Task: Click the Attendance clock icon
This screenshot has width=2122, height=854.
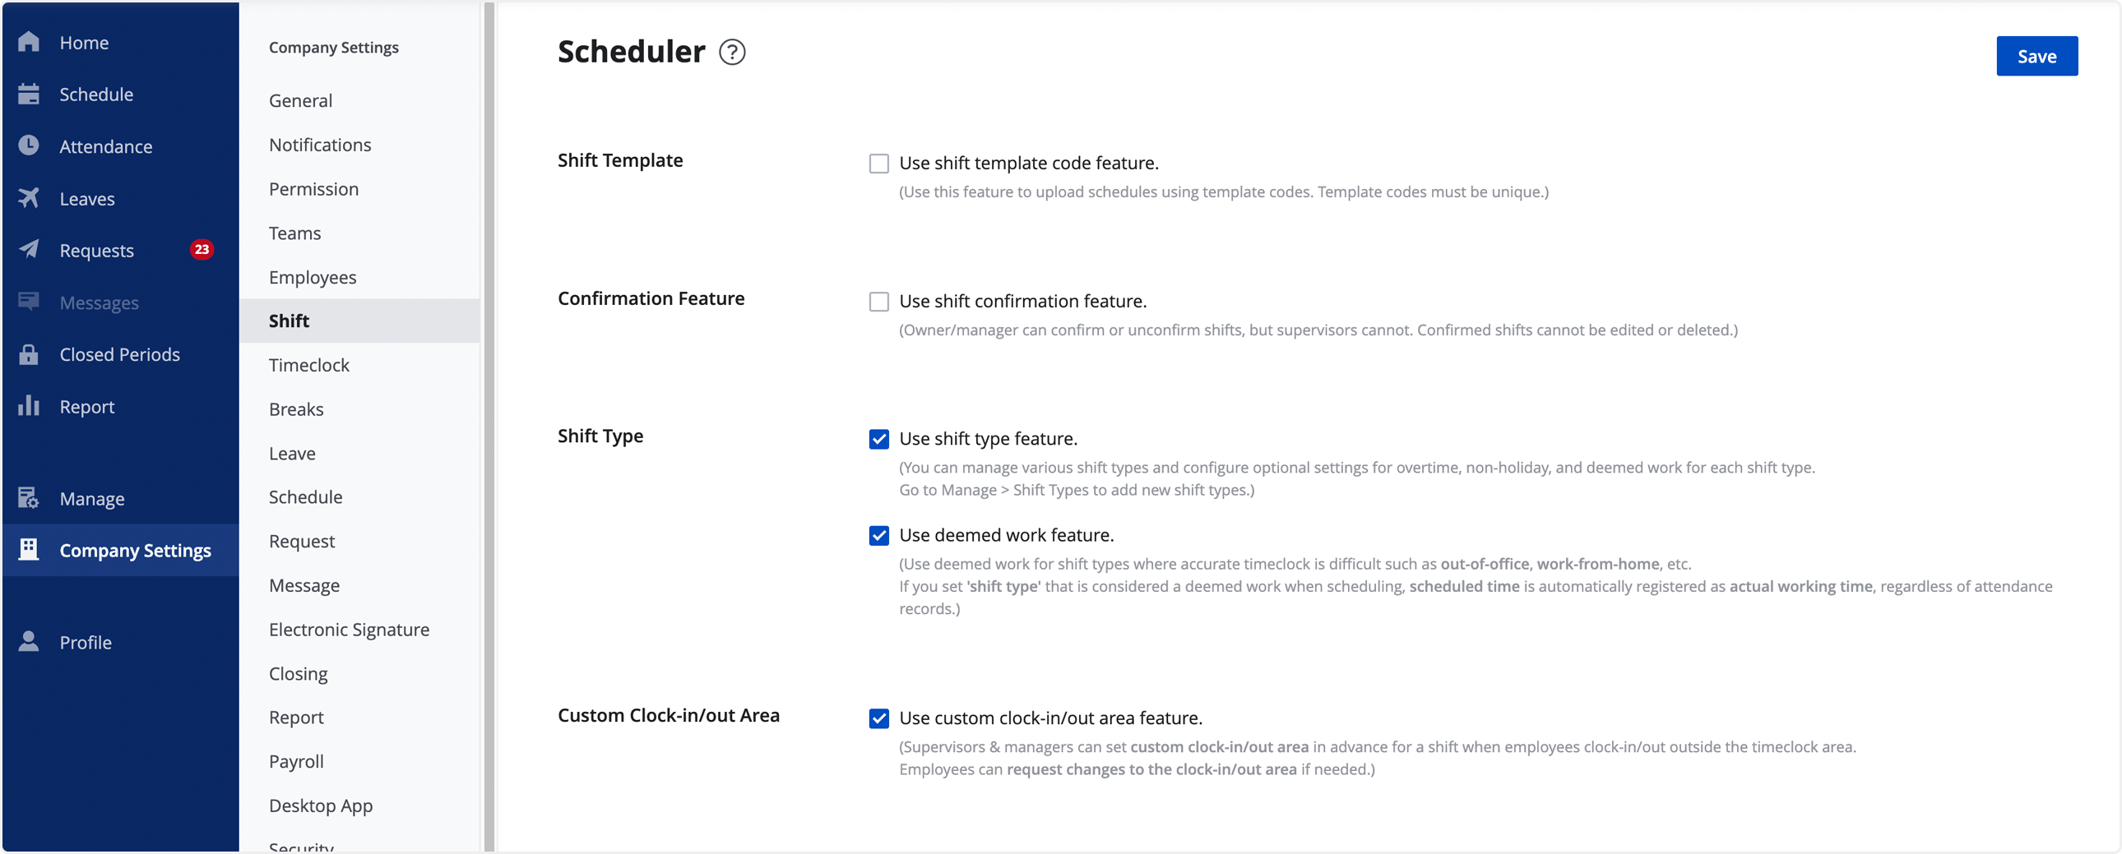Action: tap(29, 145)
